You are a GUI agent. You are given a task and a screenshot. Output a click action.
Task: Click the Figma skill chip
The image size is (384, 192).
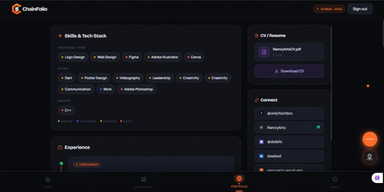[132, 57]
